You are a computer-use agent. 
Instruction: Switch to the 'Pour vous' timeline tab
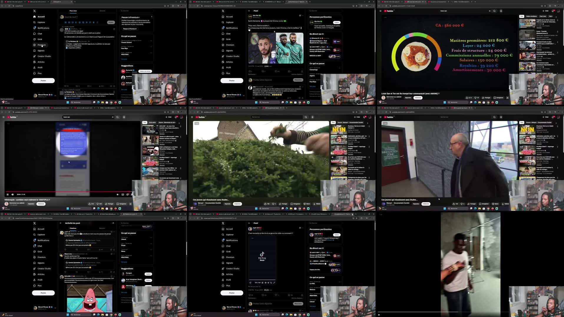click(x=73, y=11)
